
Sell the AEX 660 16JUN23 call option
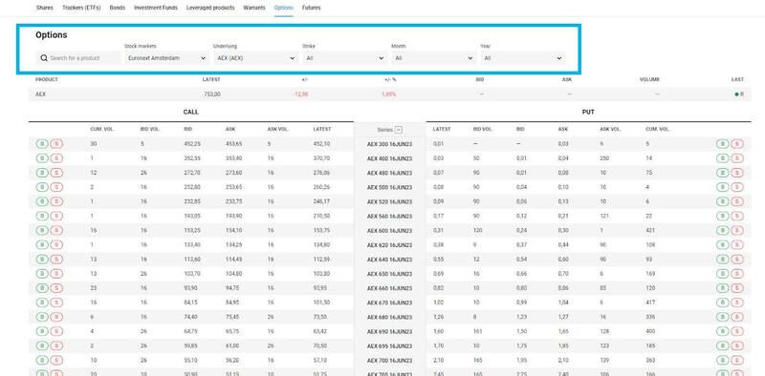click(56, 288)
